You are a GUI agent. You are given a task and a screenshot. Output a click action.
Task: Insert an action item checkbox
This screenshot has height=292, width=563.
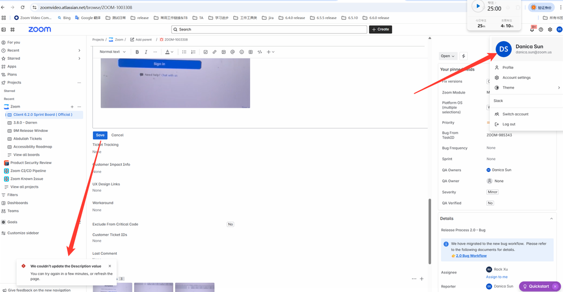coord(205,52)
